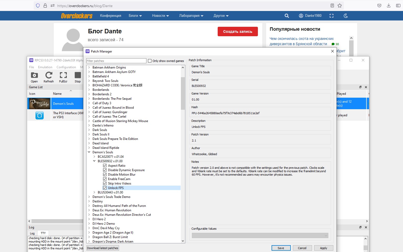Toggle 'Only show owned games' checkbox

click(x=150, y=61)
